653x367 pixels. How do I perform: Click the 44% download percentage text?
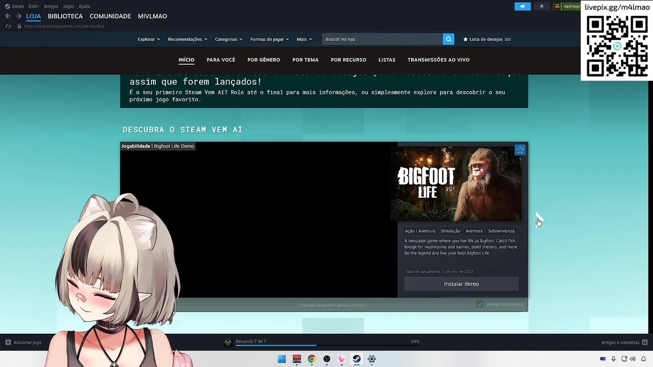(x=415, y=342)
